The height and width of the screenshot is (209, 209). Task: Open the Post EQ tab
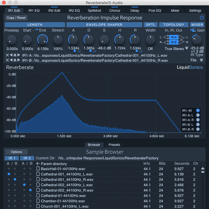click(x=155, y=10)
